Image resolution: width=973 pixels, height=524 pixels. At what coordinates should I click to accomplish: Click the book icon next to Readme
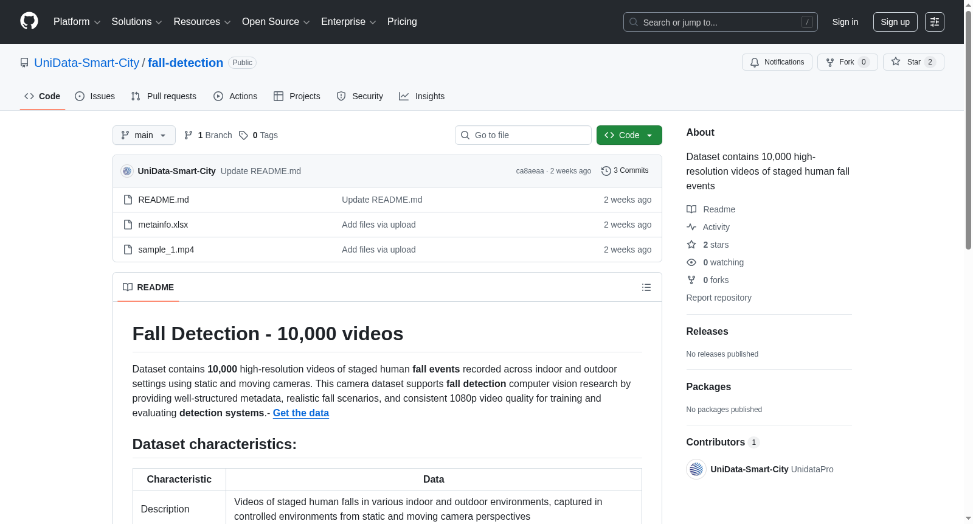point(691,209)
